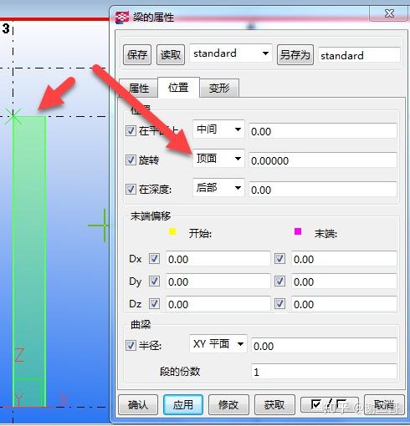This screenshot has height=426, width=410.
Task: Toggle the 在深度 checkbox
Action: pos(131,189)
